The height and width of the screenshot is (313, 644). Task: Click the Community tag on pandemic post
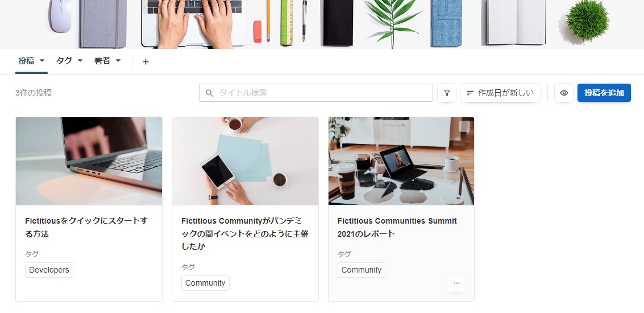tap(205, 283)
